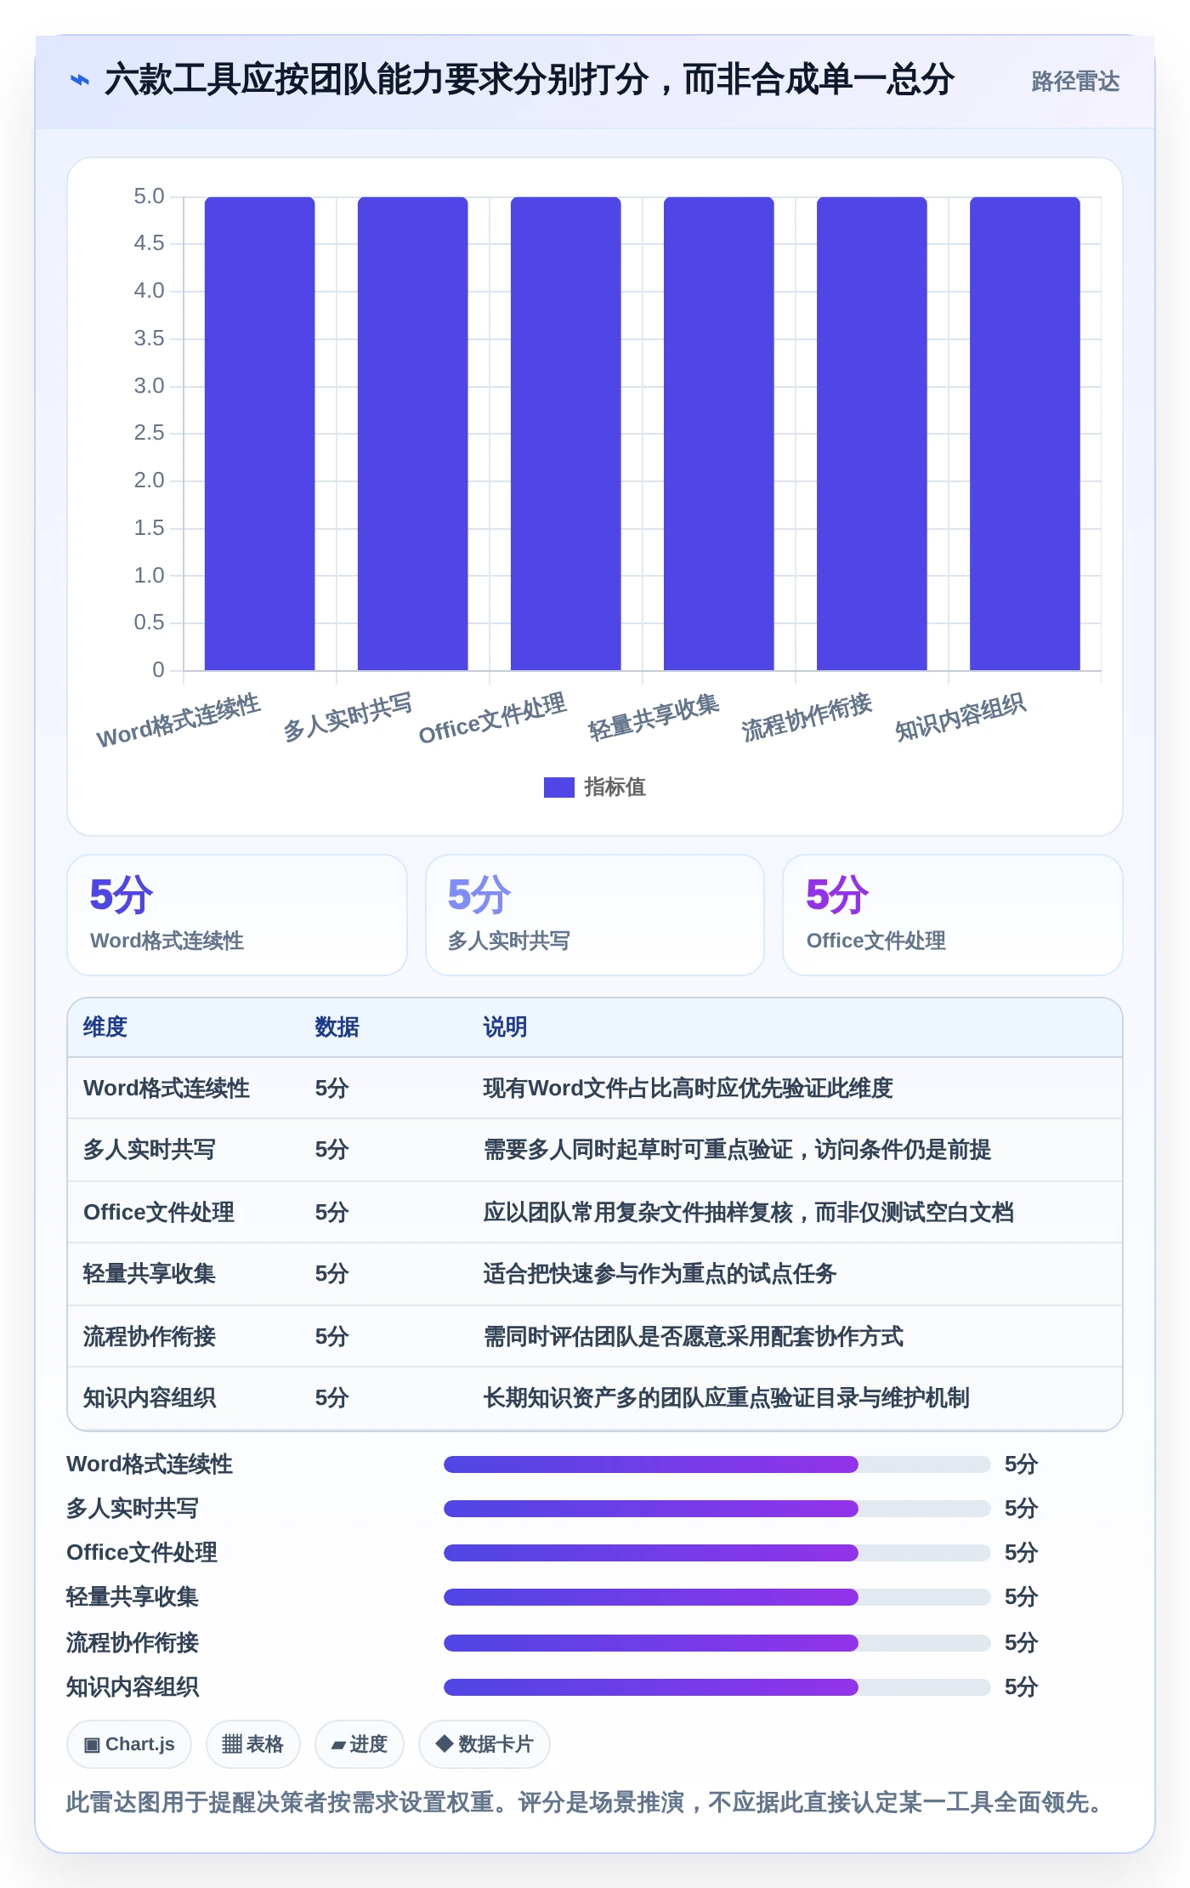This screenshot has width=1190, height=1888.
Task: Click the 2.5 y-axis tick label
Action: [x=149, y=433]
